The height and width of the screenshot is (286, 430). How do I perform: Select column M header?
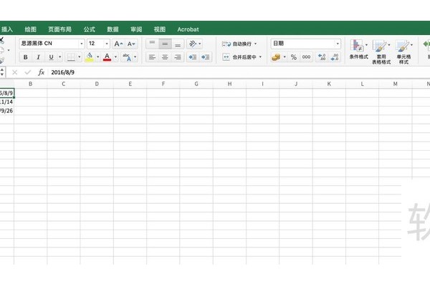click(x=395, y=84)
